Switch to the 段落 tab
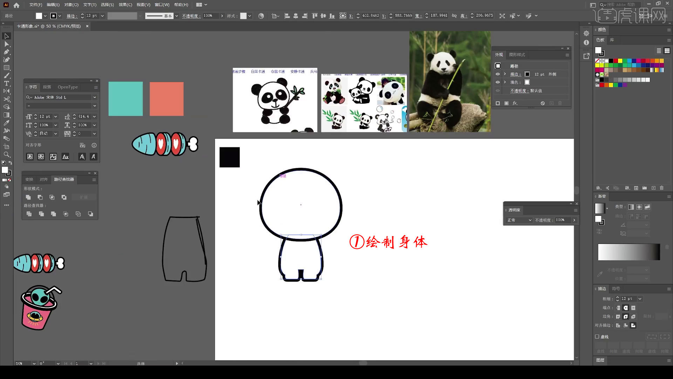The height and width of the screenshot is (379, 673). coord(47,87)
